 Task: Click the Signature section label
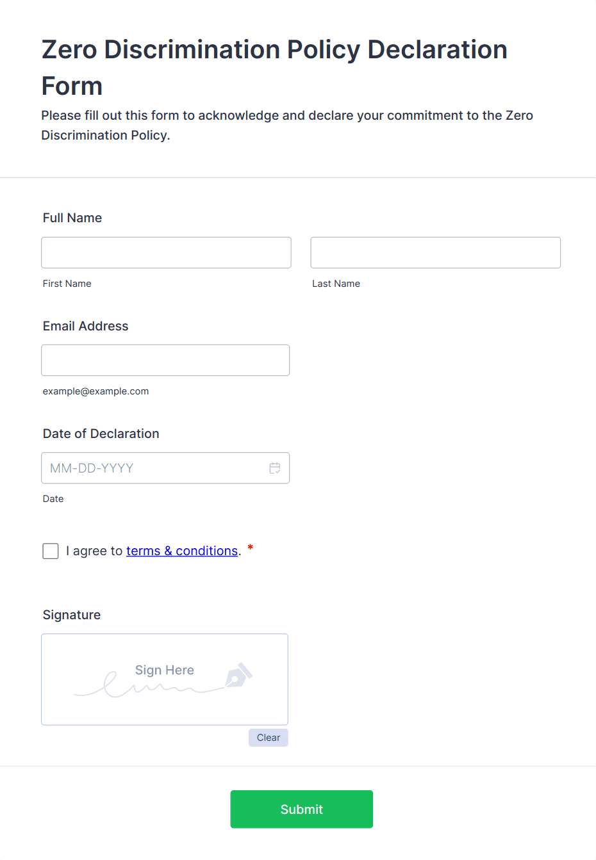coord(72,615)
